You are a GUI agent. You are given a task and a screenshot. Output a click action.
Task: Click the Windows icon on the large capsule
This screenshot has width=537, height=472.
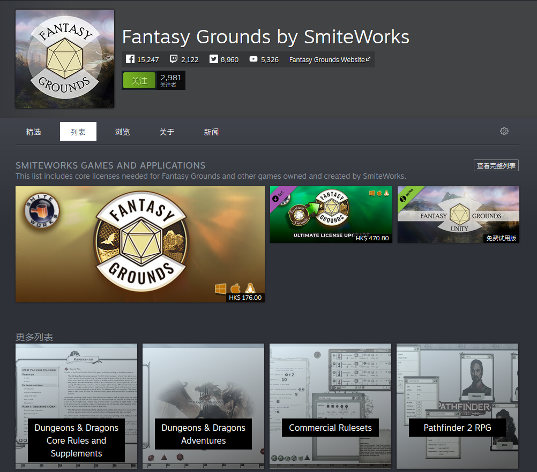pyautogui.click(x=221, y=288)
